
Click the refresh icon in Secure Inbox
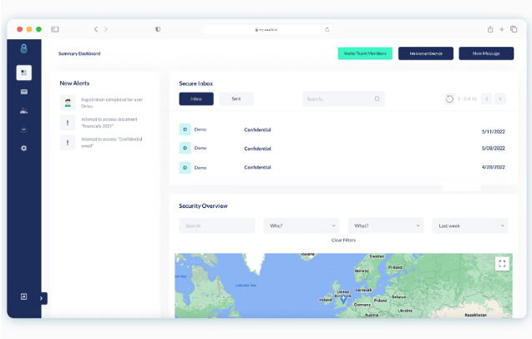[449, 99]
